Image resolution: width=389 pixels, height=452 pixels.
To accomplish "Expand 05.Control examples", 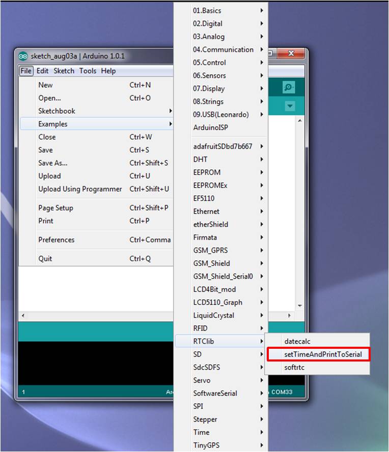I will [x=221, y=63].
